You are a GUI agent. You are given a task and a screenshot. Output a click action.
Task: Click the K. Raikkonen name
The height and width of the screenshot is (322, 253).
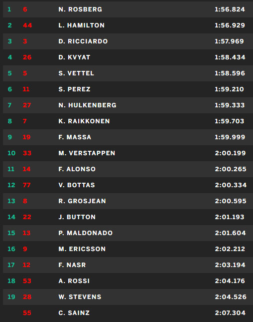click(x=84, y=121)
